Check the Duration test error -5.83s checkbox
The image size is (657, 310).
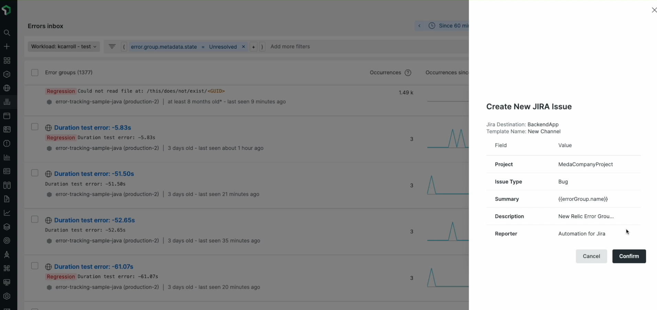pos(35,127)
